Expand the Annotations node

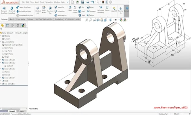coord(1,42)
